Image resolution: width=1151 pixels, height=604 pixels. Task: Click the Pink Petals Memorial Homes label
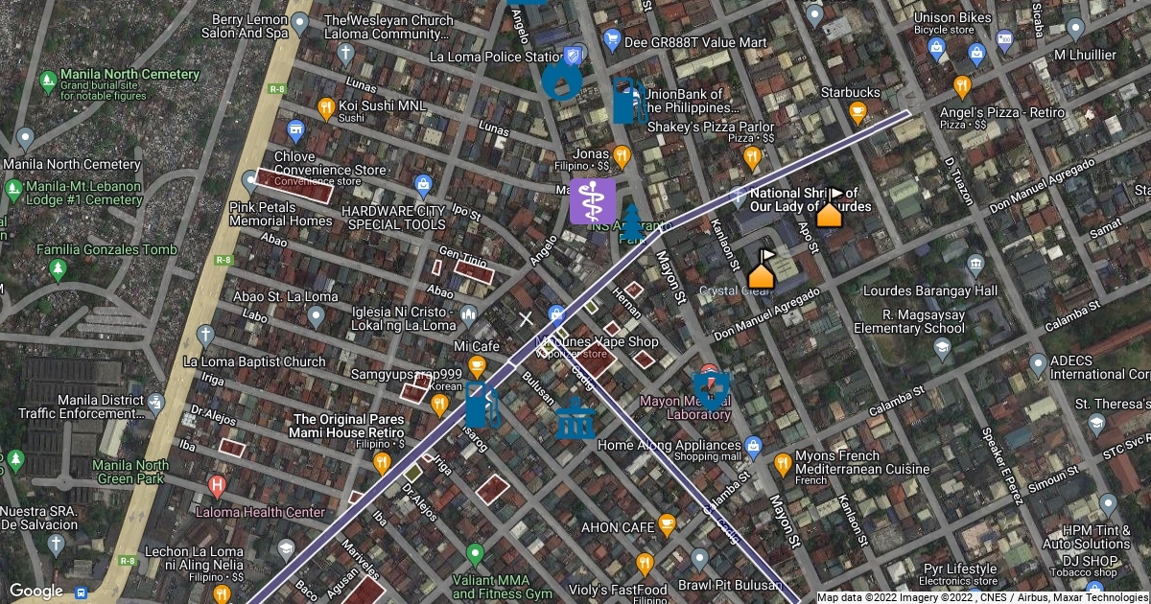coord(281,214)
